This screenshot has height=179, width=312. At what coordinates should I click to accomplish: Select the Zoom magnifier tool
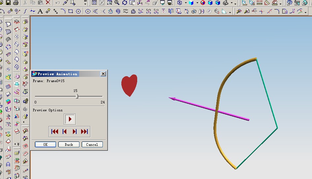[117, 3]
